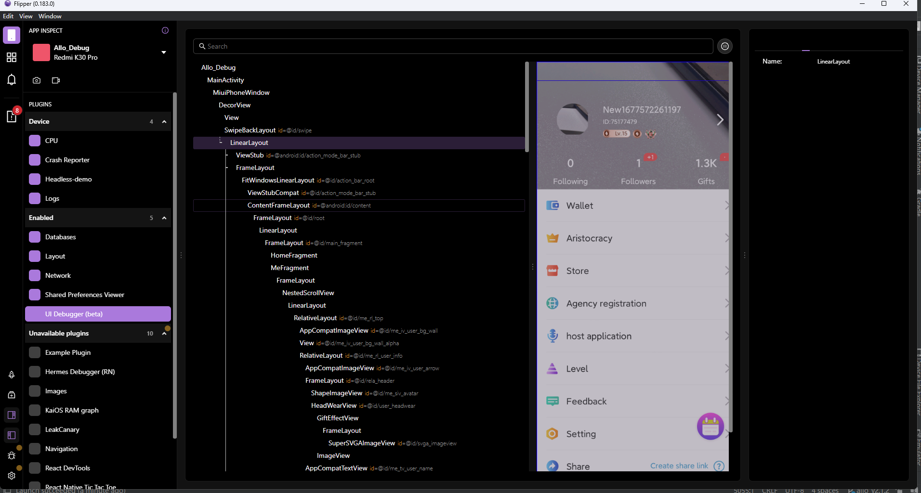921x493 pixels.
Task: Toggle the left sidebar layout icon
Action: 12,435
